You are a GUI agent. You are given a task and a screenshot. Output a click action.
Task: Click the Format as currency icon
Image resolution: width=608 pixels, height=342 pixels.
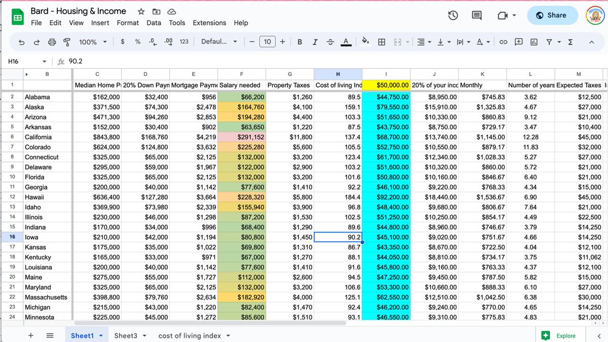(x=122, y=42)
